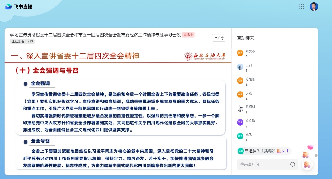The width and height of the screenshot is (332, 179).
Task: Click 骆柏材's avatar in chat
Action: click(x=240, y=108)
